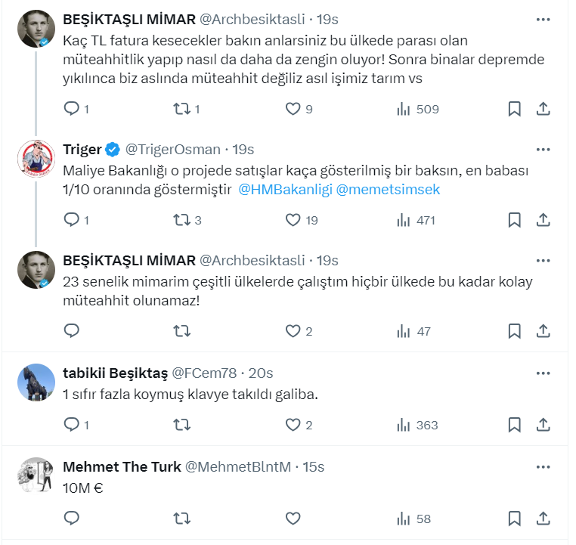Viewport: 576px width, 545px height.
Task: Share the Mehmet The Turk tweet
Action: pos(543,519)
